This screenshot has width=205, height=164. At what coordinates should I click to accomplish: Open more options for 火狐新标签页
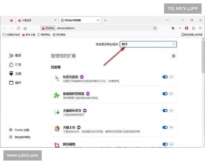coord(171,111)
